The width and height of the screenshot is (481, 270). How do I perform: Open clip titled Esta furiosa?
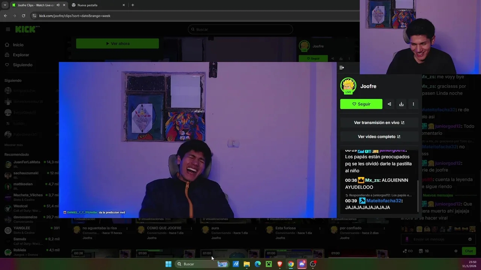(x=286, y=228)
